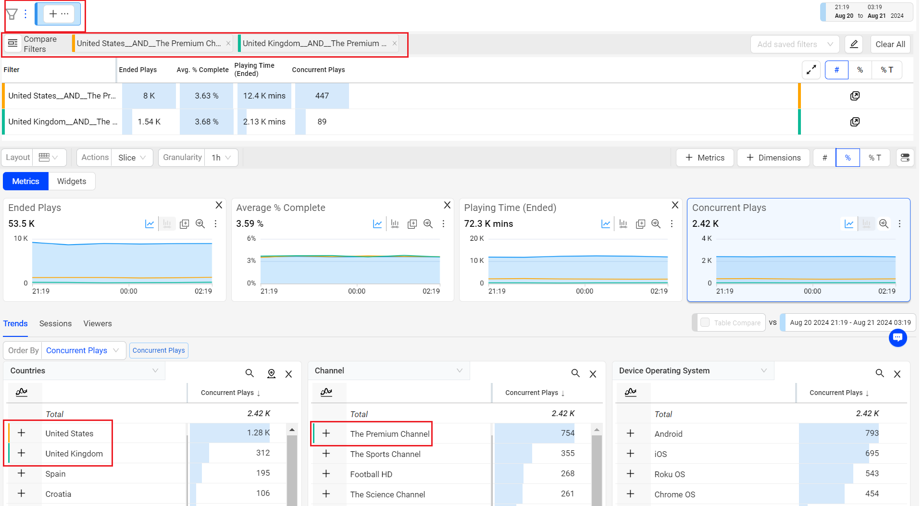Open the Playing Time (Ended) more options menu
The image size is (923, 506).
[x=672, y=224]
